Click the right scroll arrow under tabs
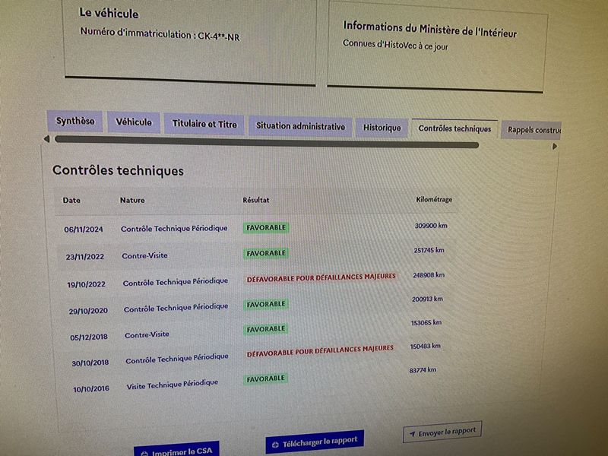This screenshot has height=456, width=608. (x=555, y=146)
